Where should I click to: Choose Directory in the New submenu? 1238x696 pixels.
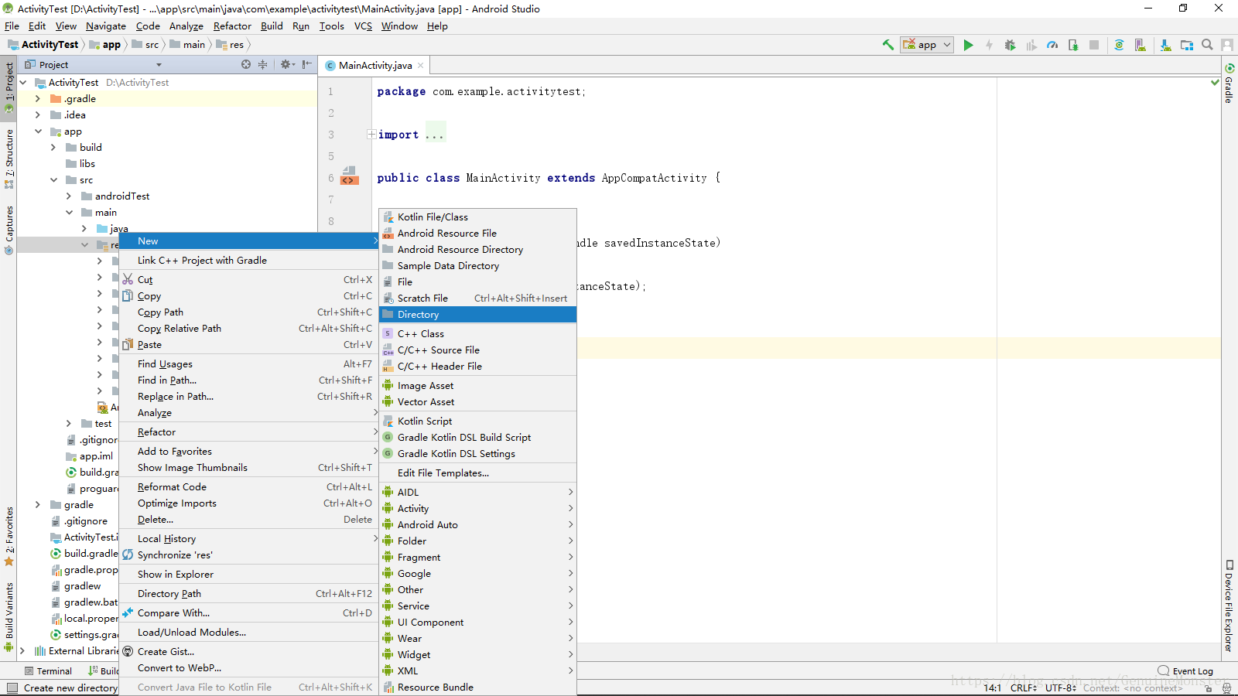click(477, 315)
